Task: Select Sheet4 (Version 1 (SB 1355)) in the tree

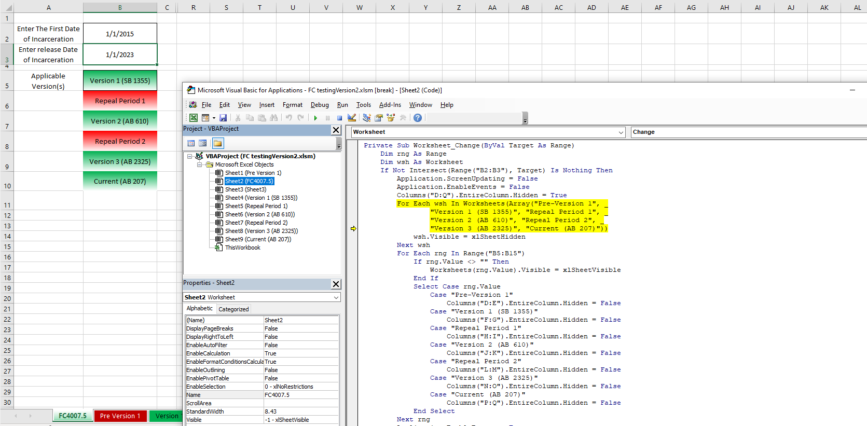Action: click(x=261, y=198)
